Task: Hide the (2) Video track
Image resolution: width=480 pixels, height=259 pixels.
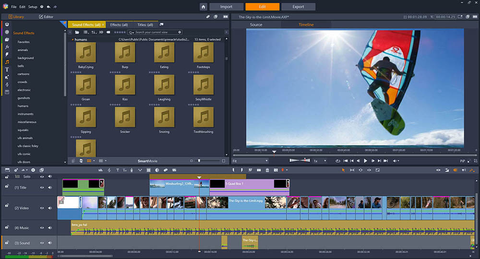Action: click(42, 208)
